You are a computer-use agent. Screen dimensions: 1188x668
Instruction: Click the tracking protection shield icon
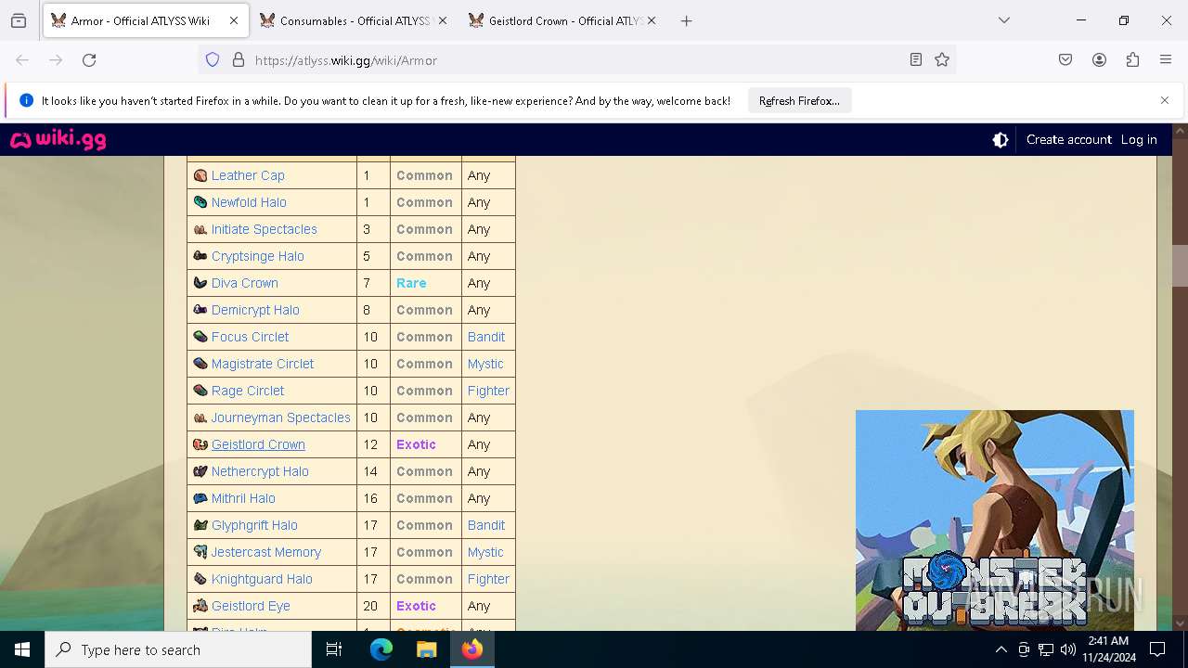[x=213, y=60]
